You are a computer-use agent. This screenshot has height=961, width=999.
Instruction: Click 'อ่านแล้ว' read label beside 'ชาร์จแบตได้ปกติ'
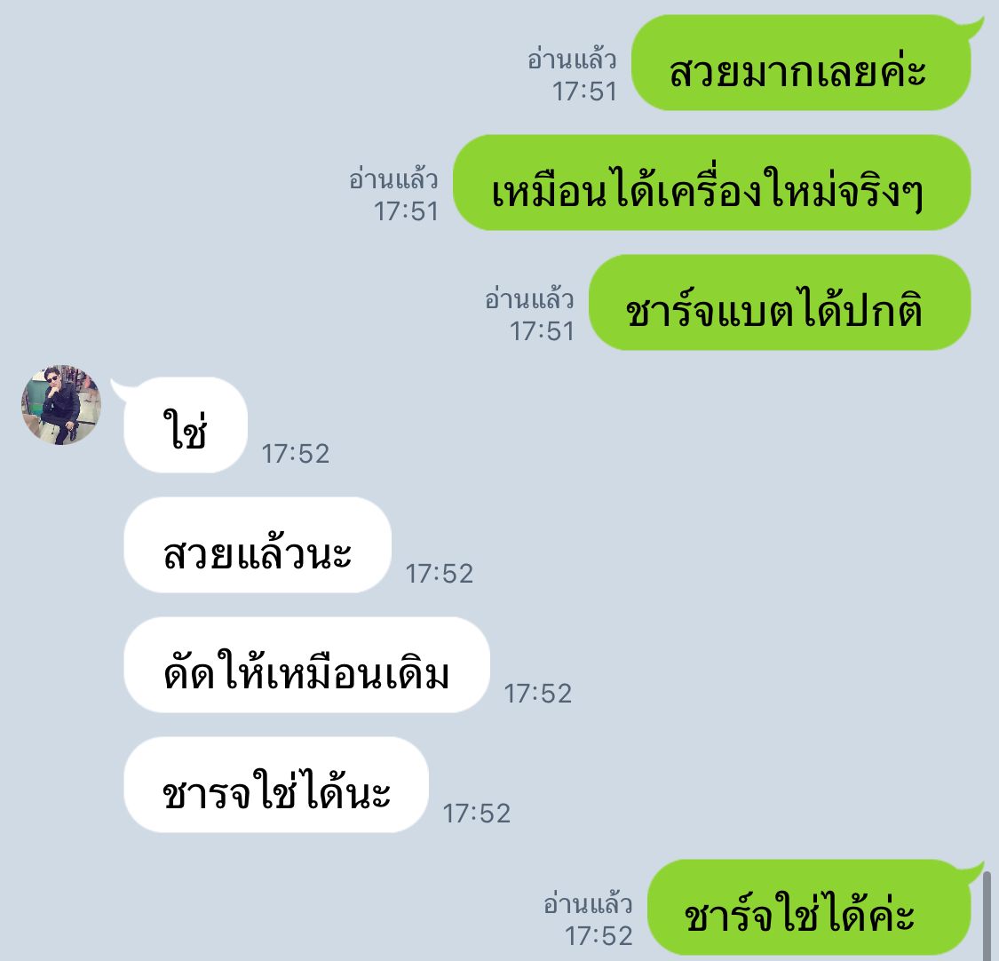coord(529,299)
